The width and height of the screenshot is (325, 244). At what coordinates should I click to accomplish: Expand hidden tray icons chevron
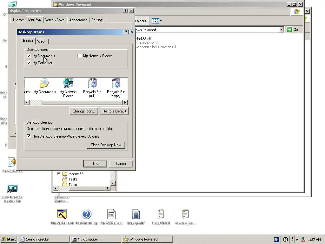[297, 240]
